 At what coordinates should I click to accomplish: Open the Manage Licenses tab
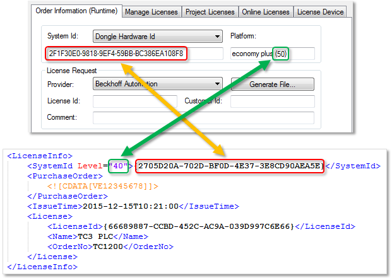(x=151, y=12)
